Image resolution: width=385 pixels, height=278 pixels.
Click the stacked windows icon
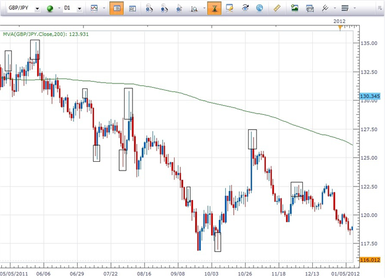[x=310, y=9]
